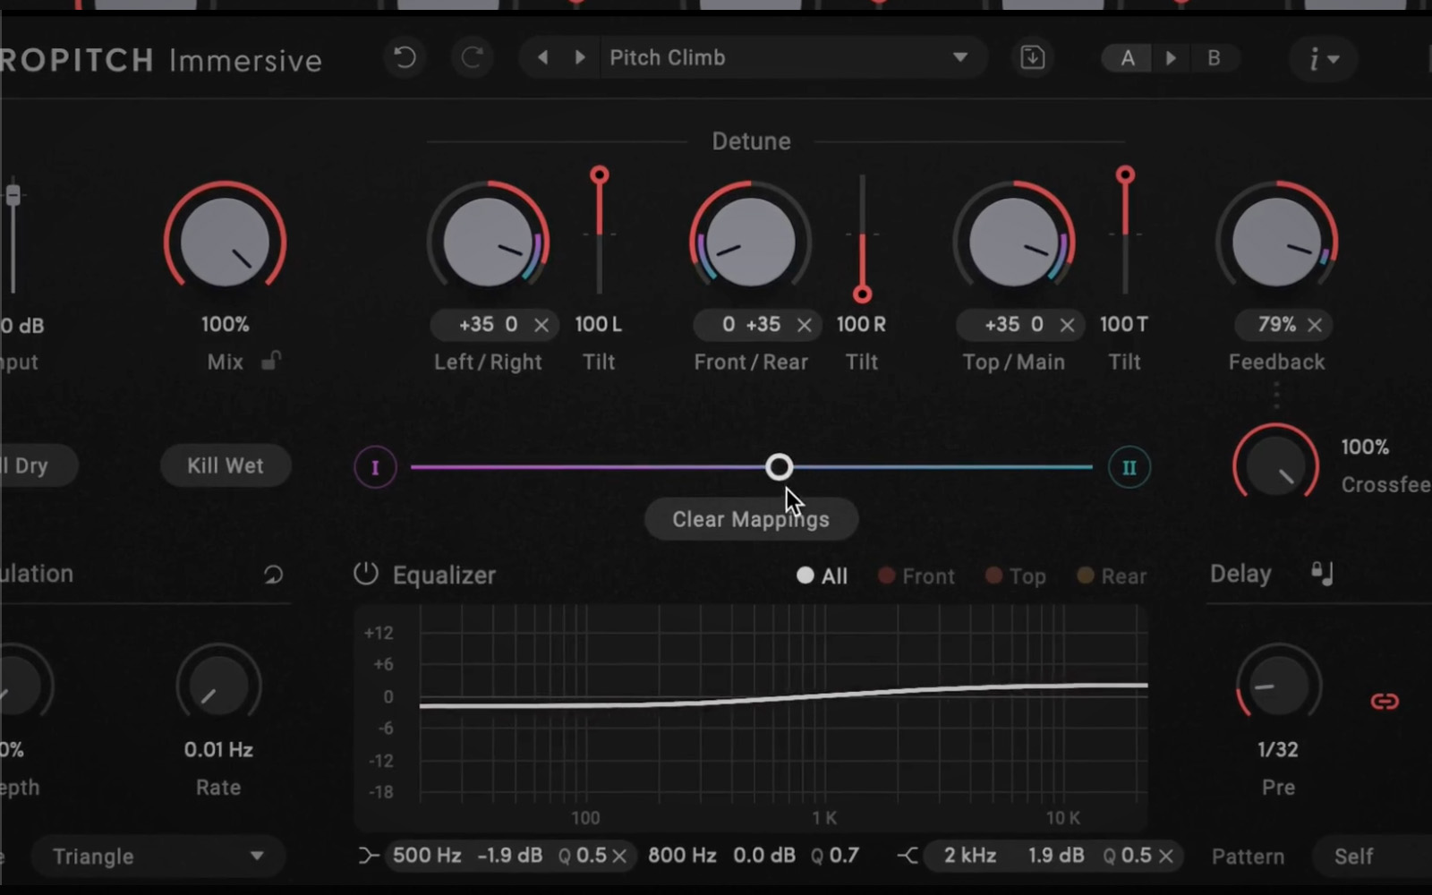Select the Rear equalizer channel option

point(1112,576)
